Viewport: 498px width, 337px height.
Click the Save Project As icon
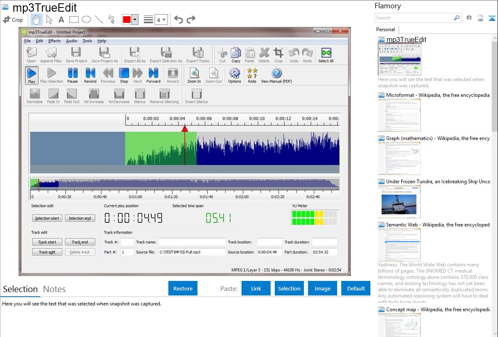pyautogui.click(x=104, y=55)
